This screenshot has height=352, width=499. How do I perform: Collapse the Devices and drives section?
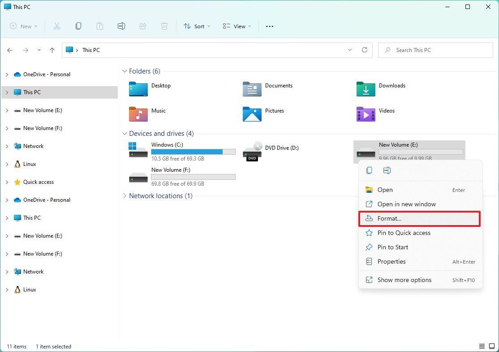pyautogui.click(x=125, y=133)
